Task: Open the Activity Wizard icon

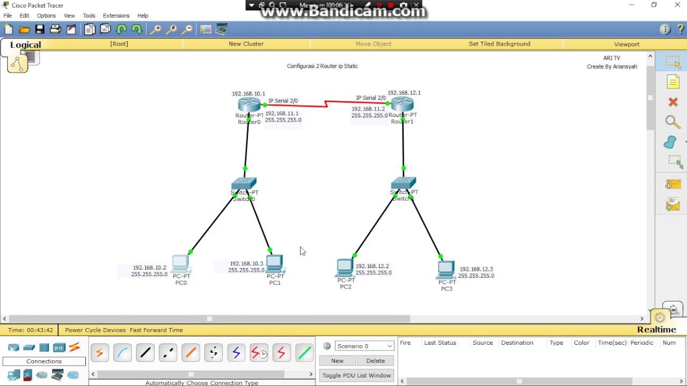Action: pyautogui.click(x=71, y=29)
